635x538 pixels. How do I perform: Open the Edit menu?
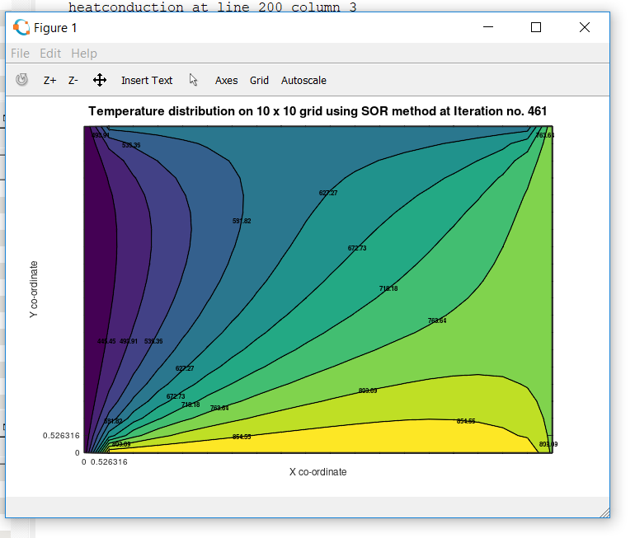tap(50, 54)
